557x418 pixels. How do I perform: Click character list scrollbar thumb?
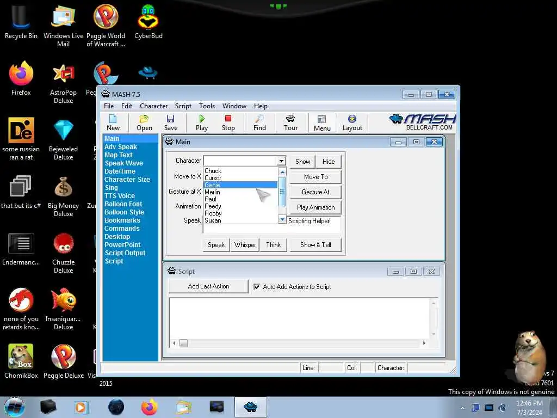tap(282, 191)
